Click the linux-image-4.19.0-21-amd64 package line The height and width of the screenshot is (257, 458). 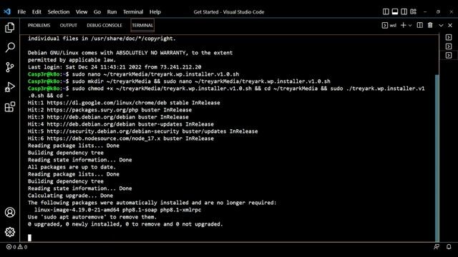pyautogui.click(x=117, y=210)
